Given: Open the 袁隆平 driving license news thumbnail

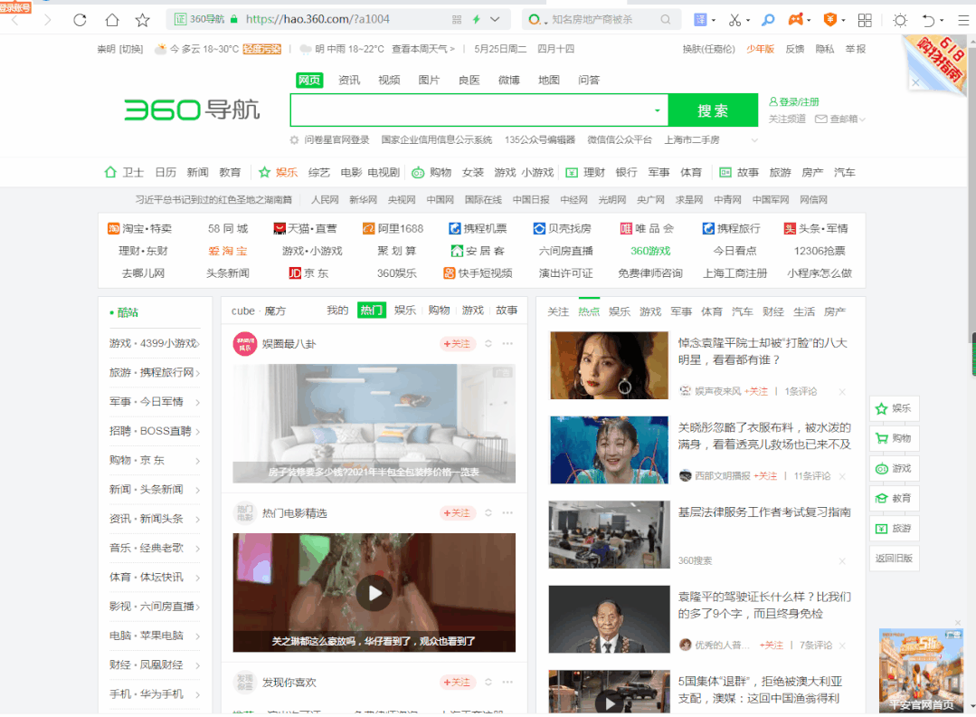Looking at the screenshot, I should coord(610,619).
